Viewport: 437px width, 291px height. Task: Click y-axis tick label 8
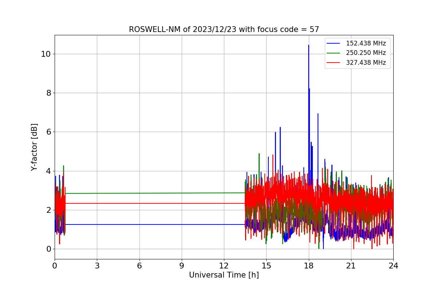(48, 93)
